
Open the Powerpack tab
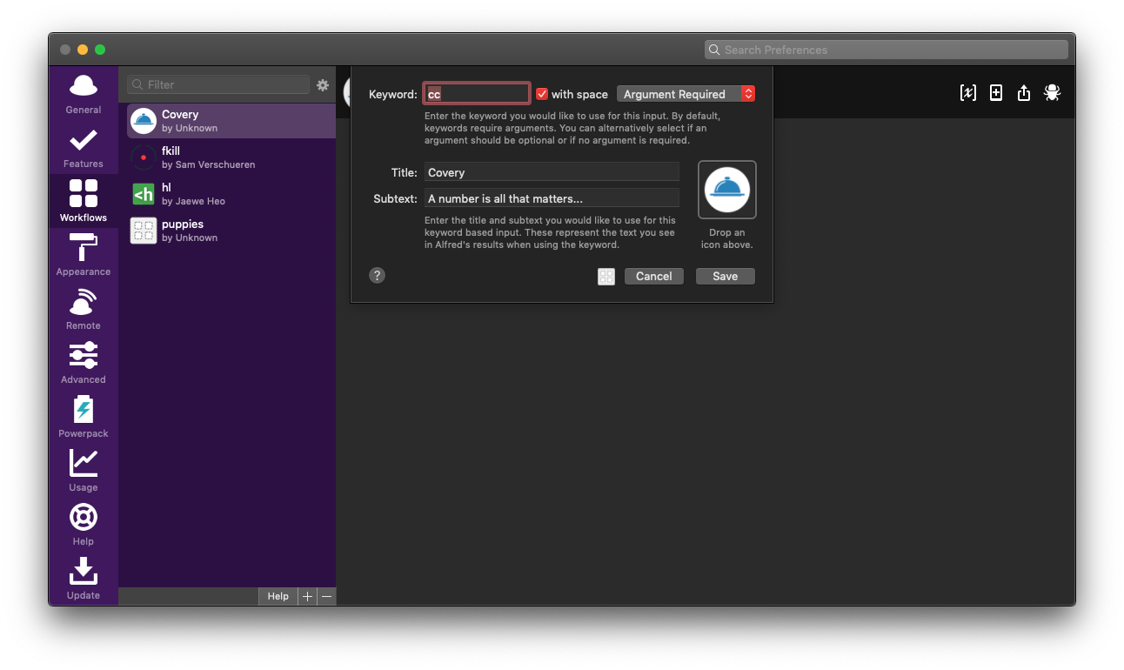point(84,418)
